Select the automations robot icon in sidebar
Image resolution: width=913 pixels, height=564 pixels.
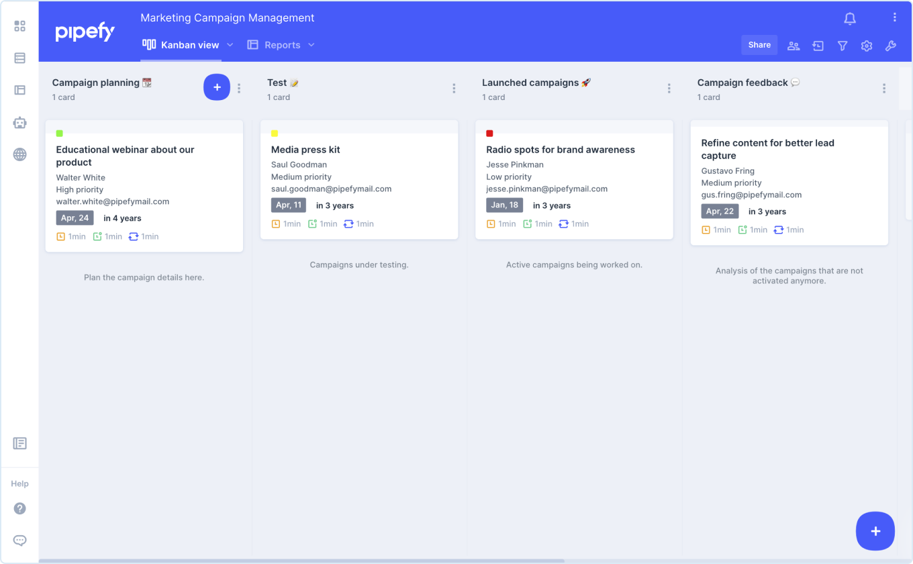tap(19, 122)
